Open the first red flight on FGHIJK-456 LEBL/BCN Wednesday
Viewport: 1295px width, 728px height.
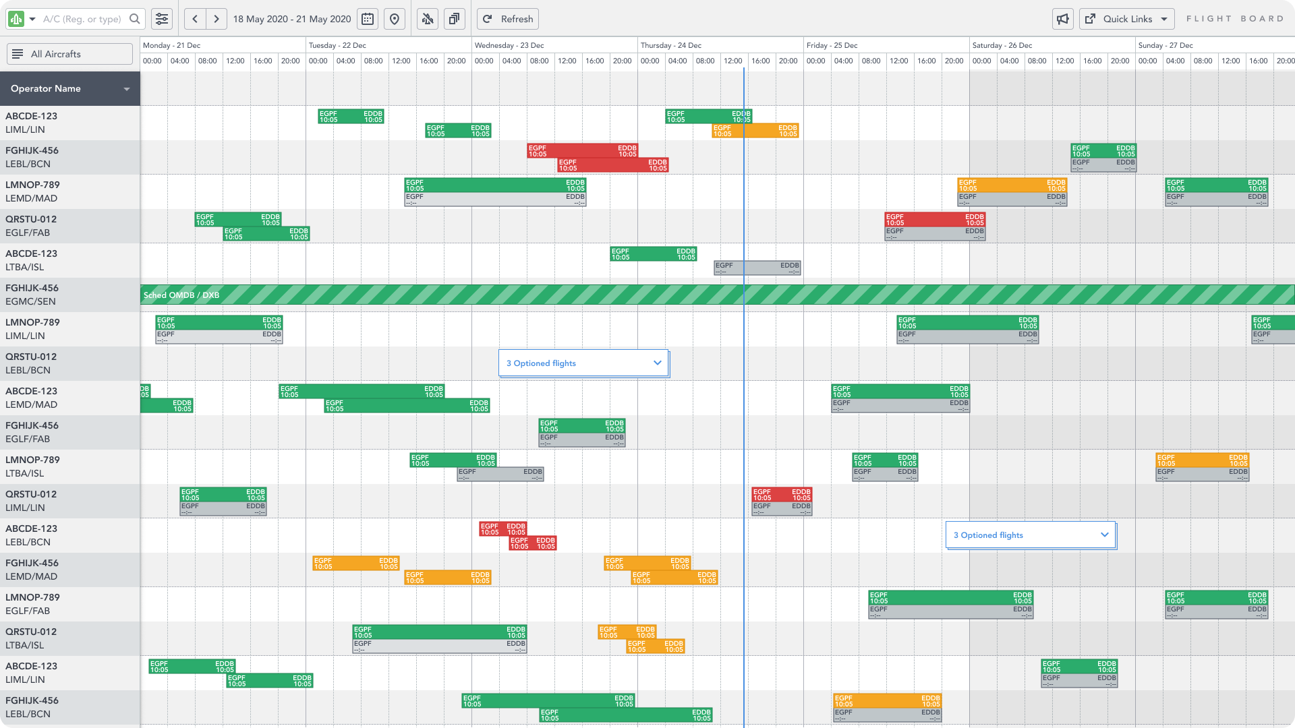[583, 151]
